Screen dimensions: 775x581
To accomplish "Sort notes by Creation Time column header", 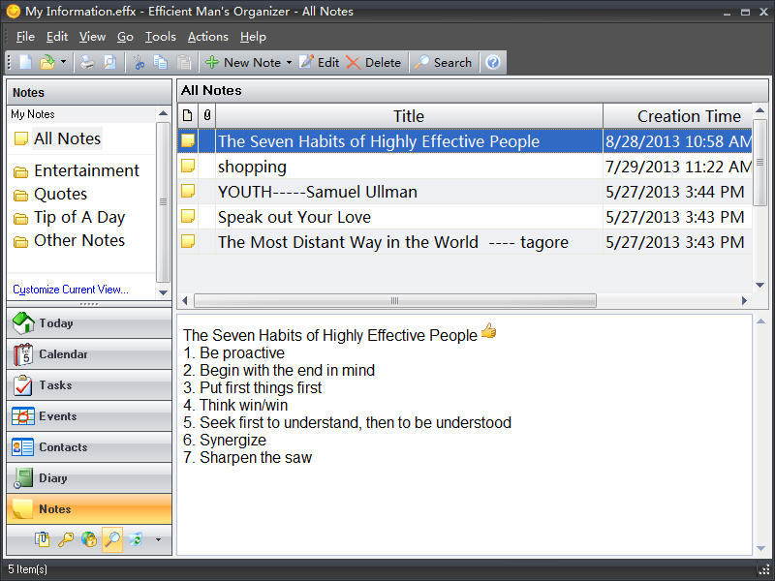I will pyautogui.click(x=677, y=116).
